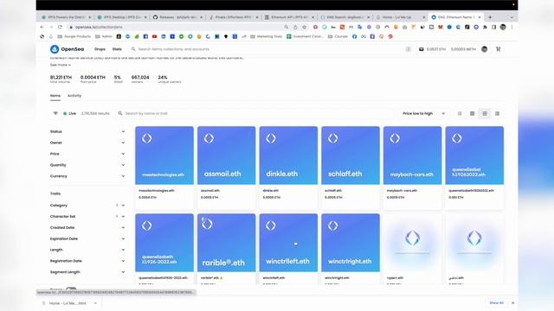Switch to the first (leftmost) view layout icon

460,113
